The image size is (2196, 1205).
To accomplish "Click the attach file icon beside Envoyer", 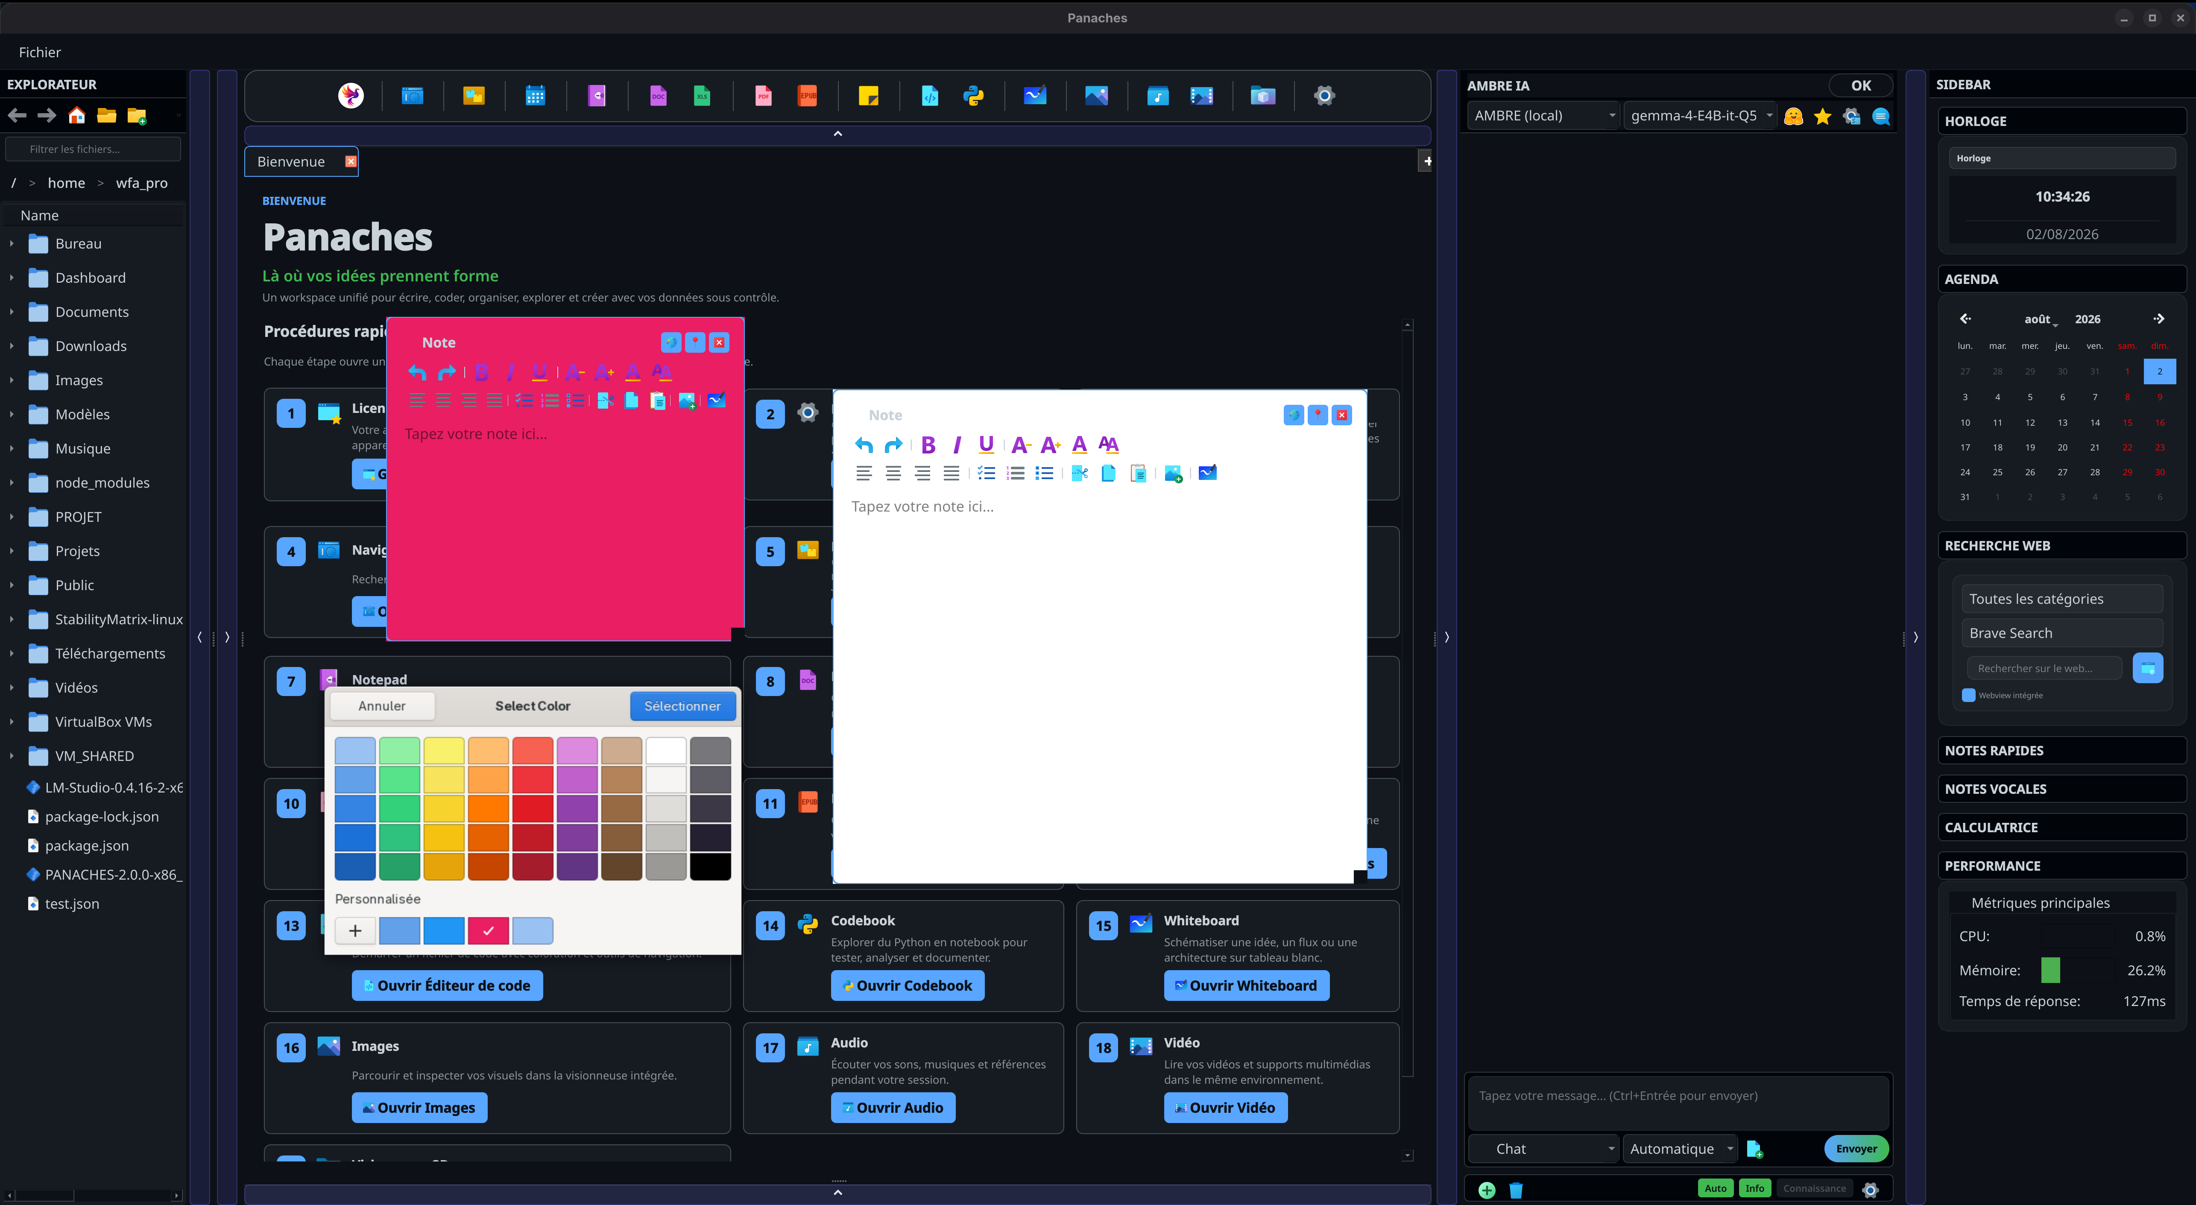I will point(1754,1149).
